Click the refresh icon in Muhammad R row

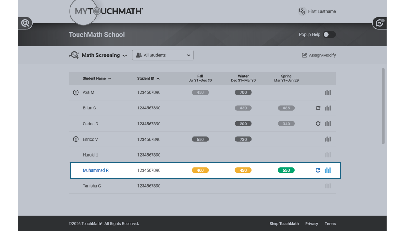click(318, 170)
